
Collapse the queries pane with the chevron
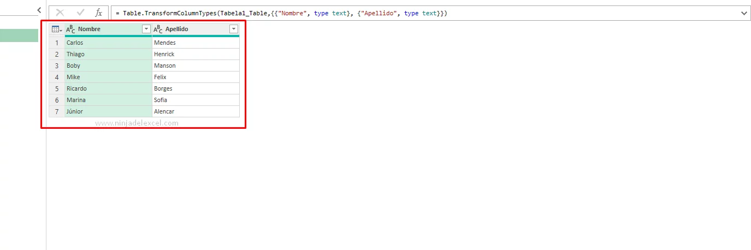[39, 10]
